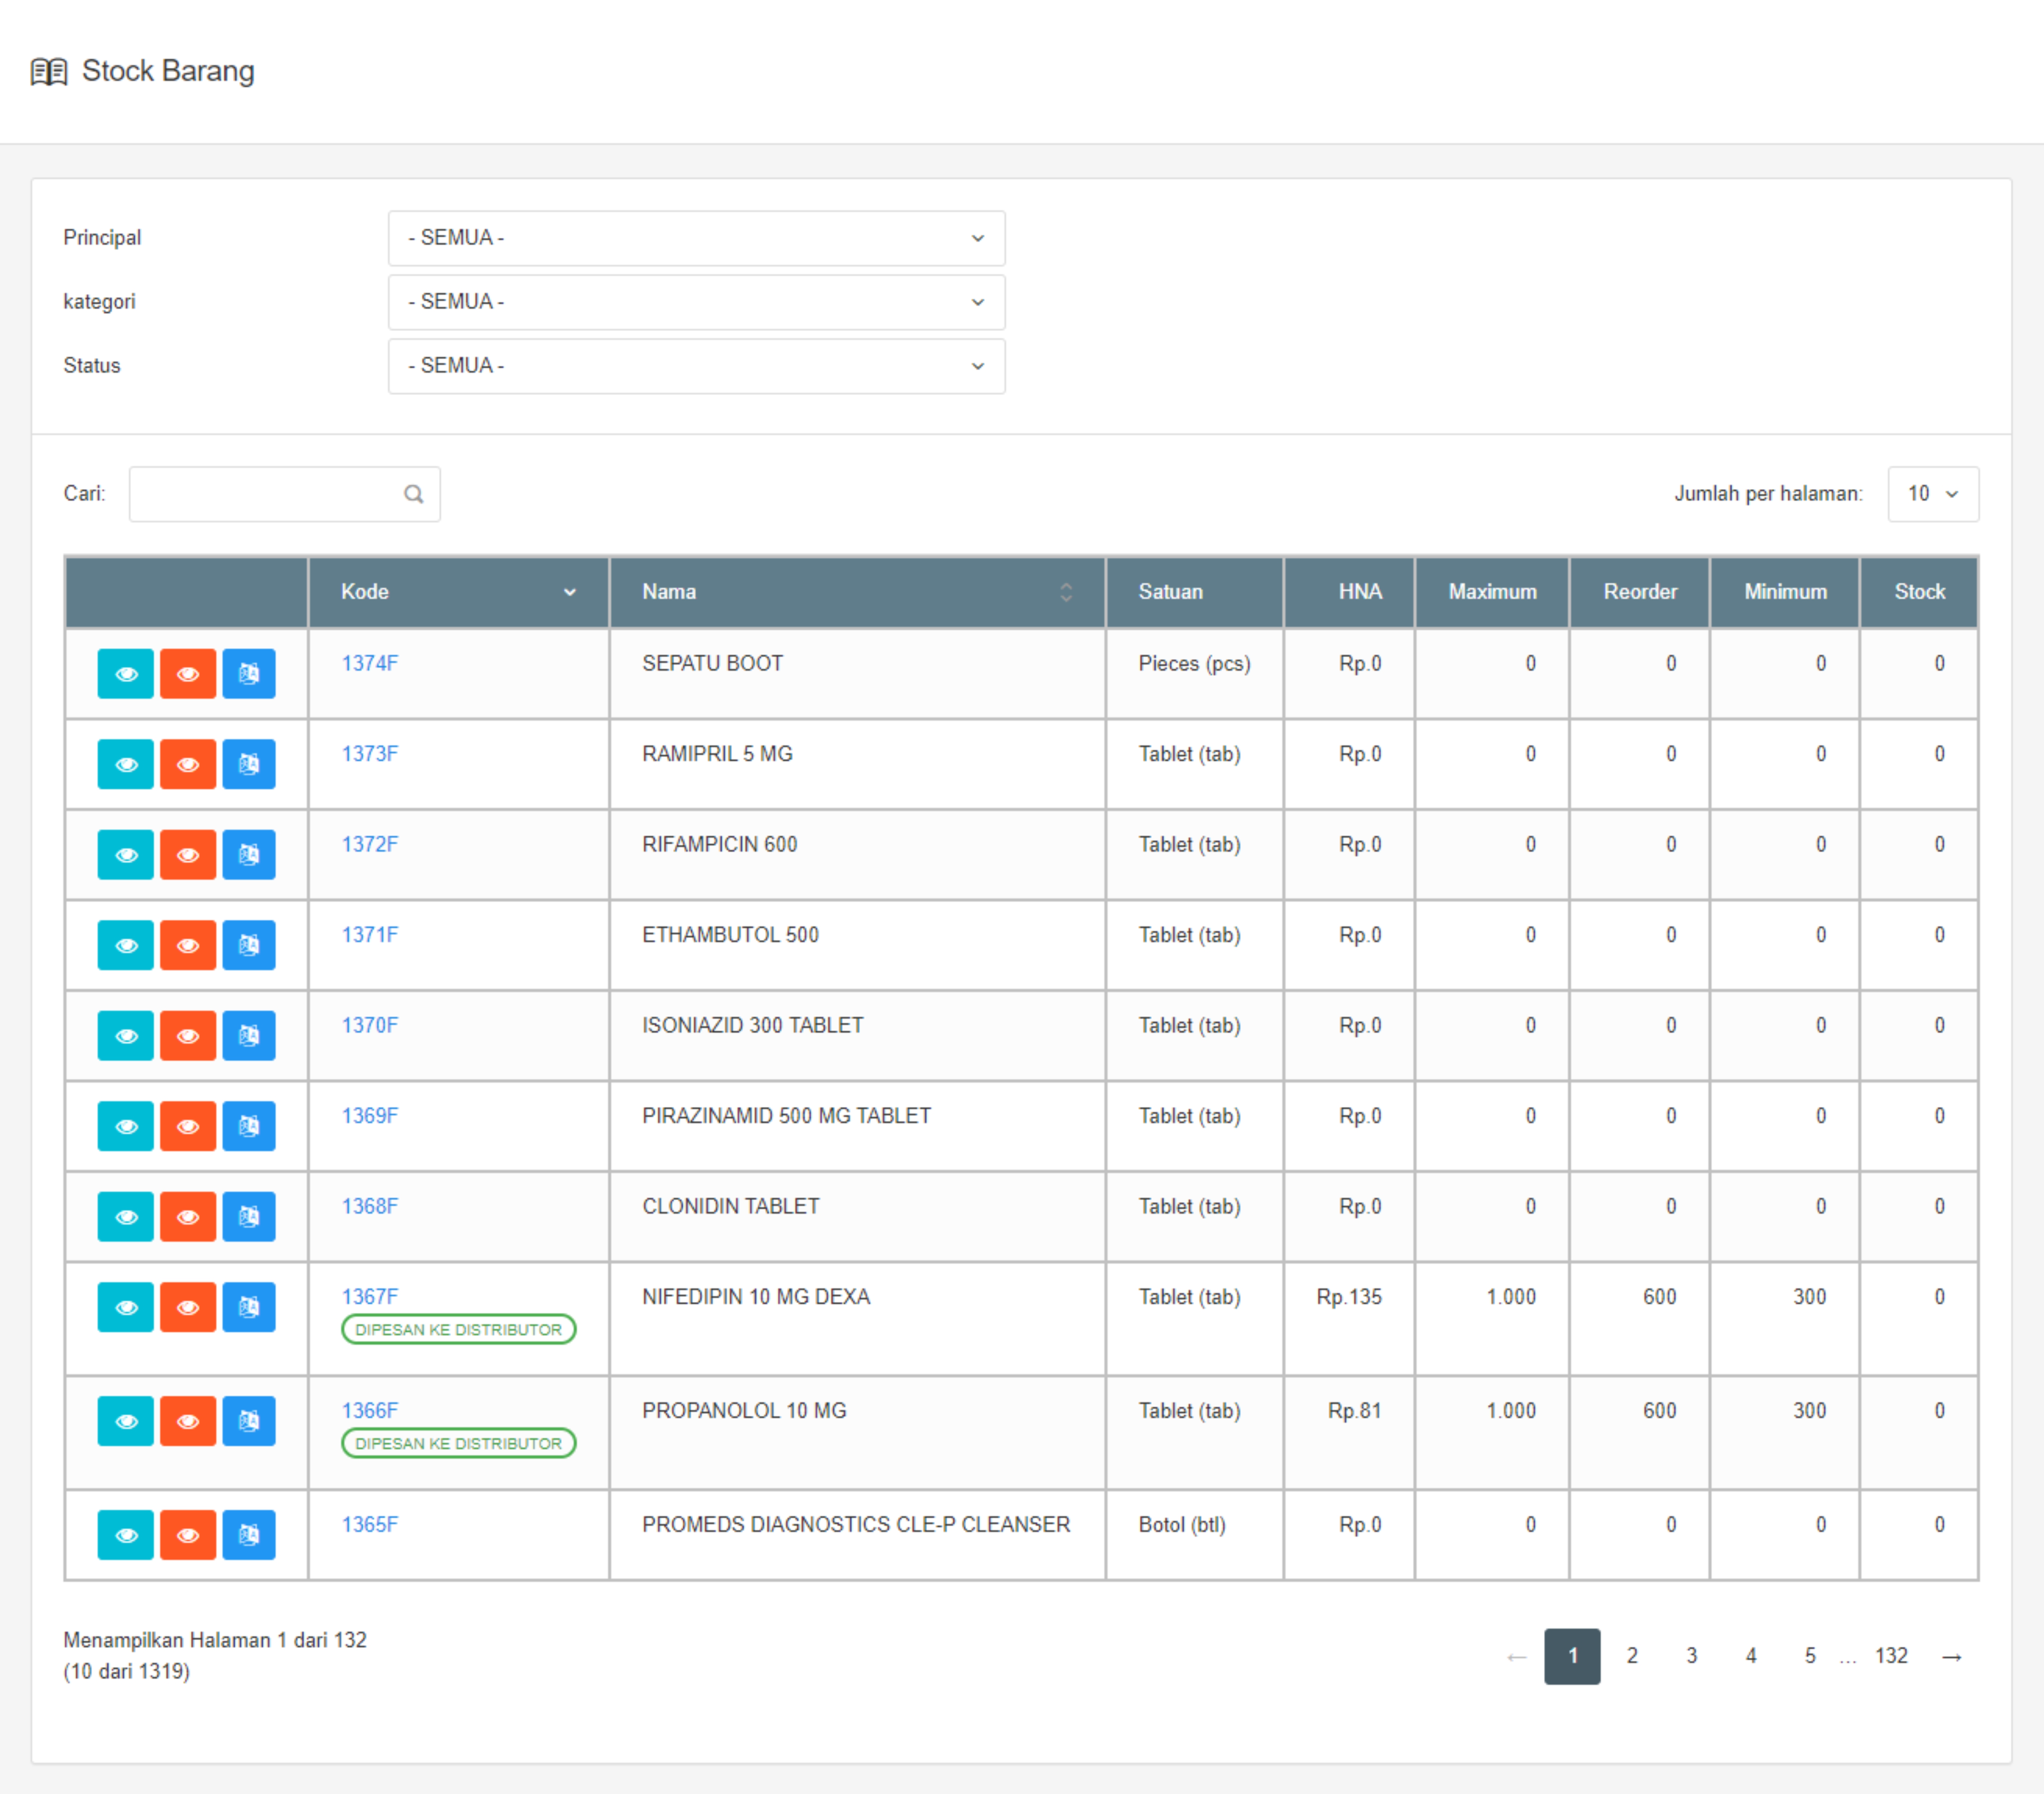This screenshot has width=2044, height=1794.
Task: Expand the Status filter dropdown
Action: (x=696, y=366)
